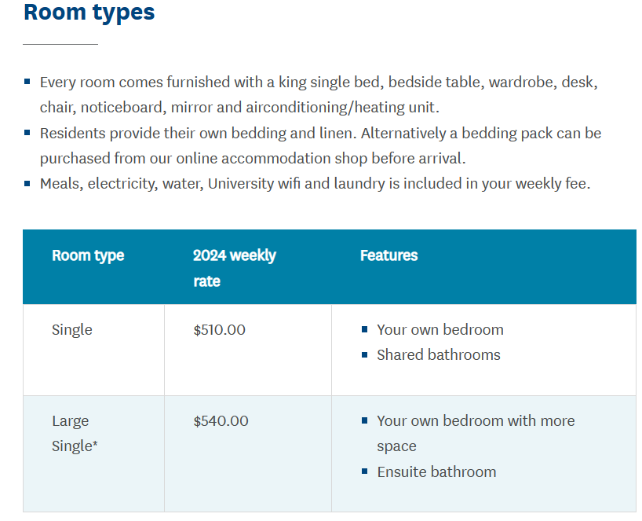Image resolution: width=642 pixels, height=521 pixels.
Task: Click the Shared bathrooms feature
Action: coord(439,355)
